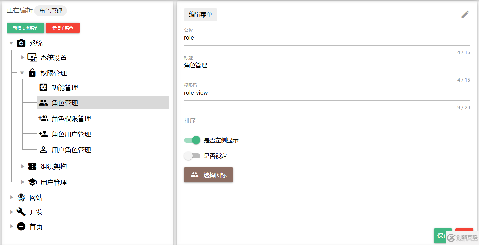Expand the 组织架构 node arrow
Screen dimensions: 479x245
[23, 166]
